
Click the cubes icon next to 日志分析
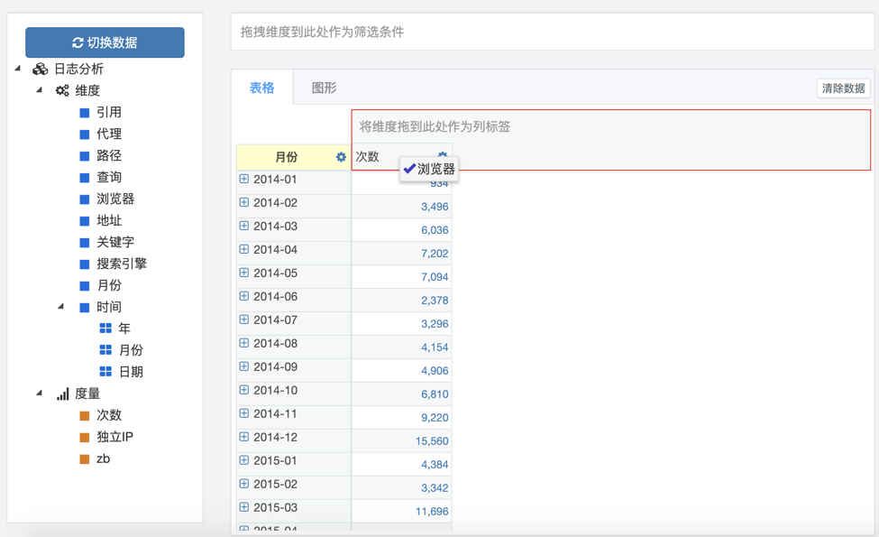pos(41,69)
